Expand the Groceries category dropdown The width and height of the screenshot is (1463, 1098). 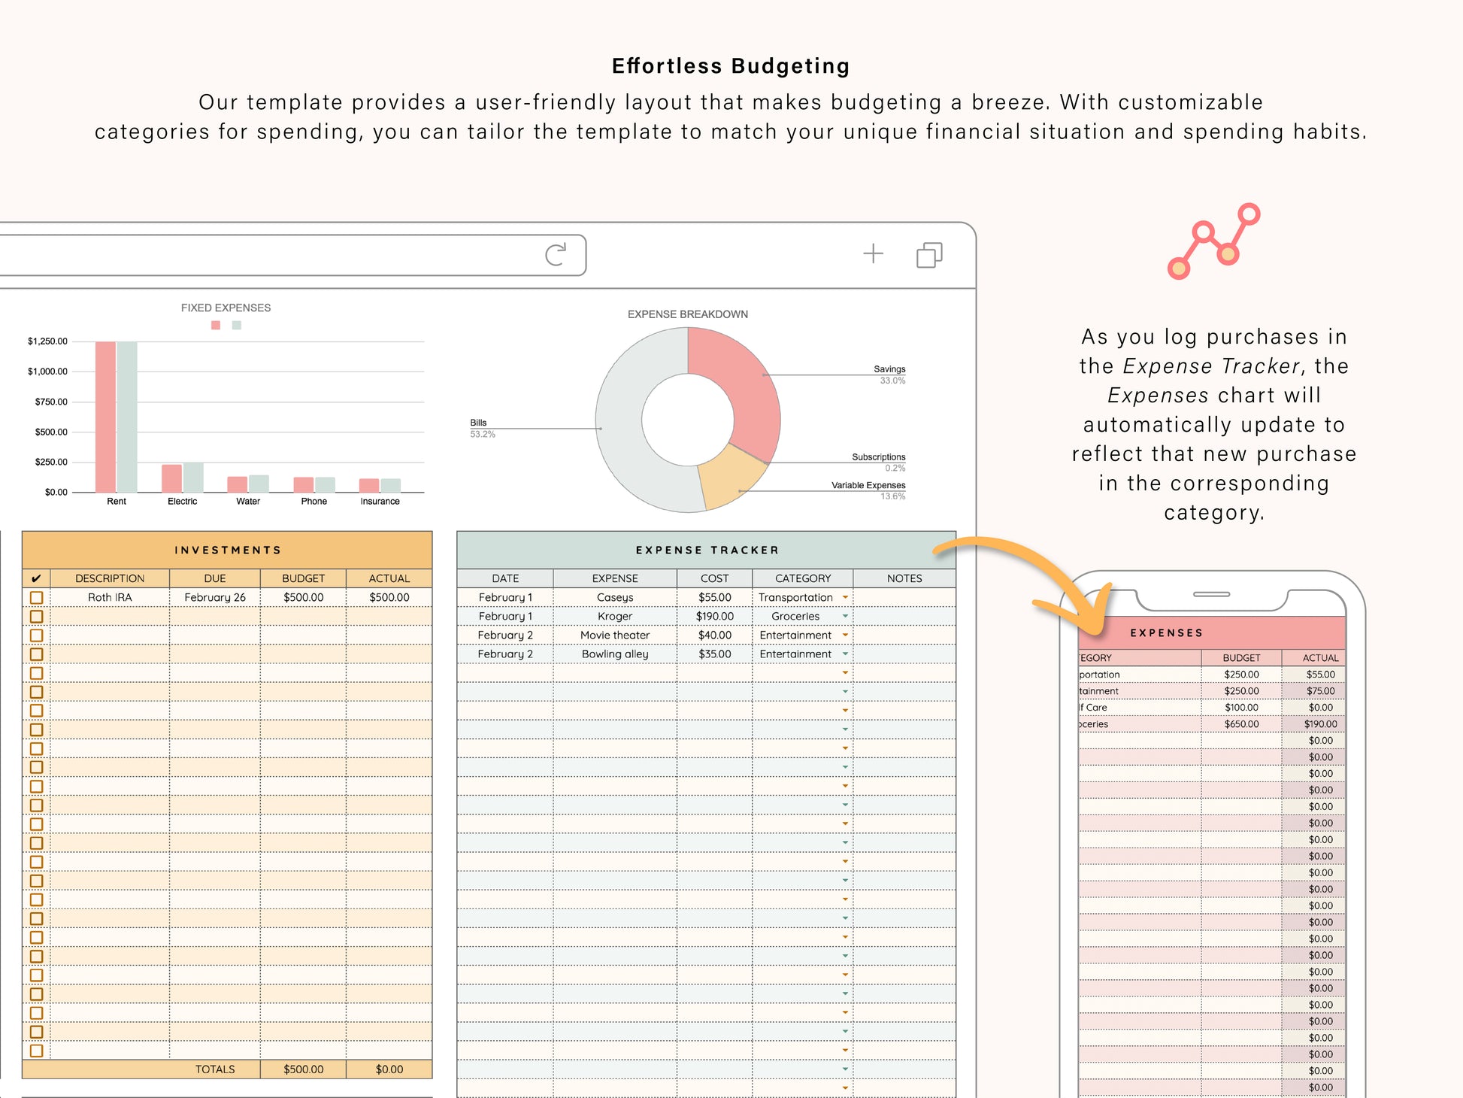845,616
